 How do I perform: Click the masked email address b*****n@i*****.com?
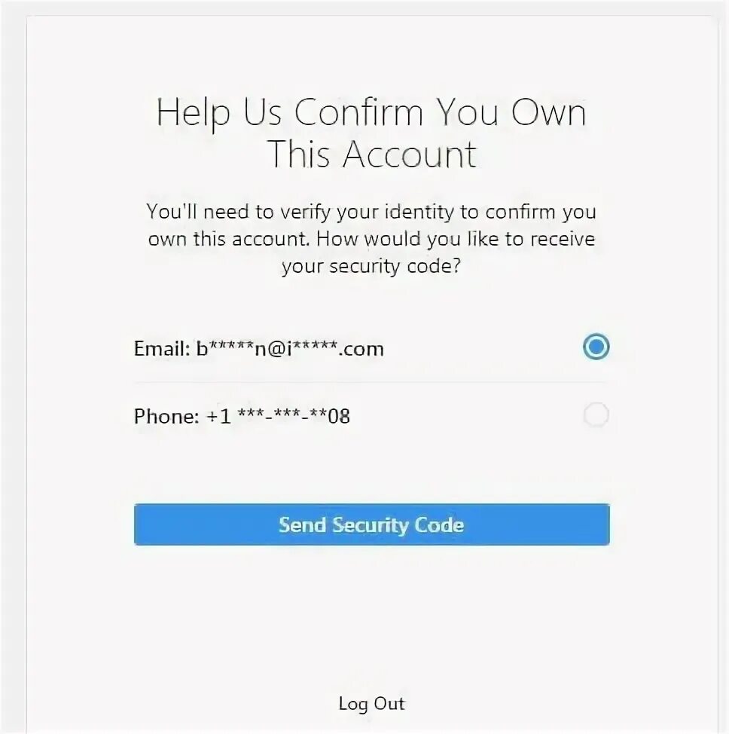click(290, 349)
